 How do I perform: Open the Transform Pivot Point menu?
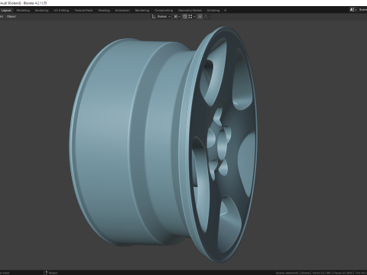[176, 17]
